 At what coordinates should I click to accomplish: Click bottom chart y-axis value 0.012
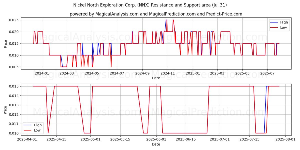click(14, 114)
